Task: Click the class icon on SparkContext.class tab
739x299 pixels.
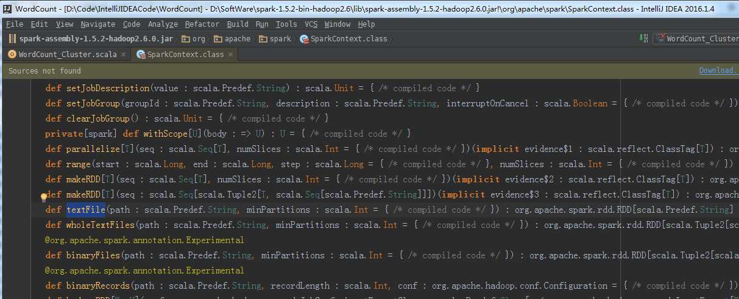Action: pyautogui.click(x=141, y=54)
